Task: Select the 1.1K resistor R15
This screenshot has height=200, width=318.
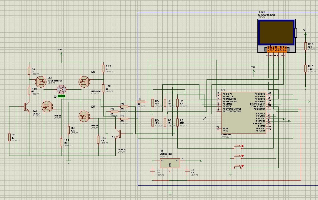Action: pyautogui.click(x=306, y=68)
